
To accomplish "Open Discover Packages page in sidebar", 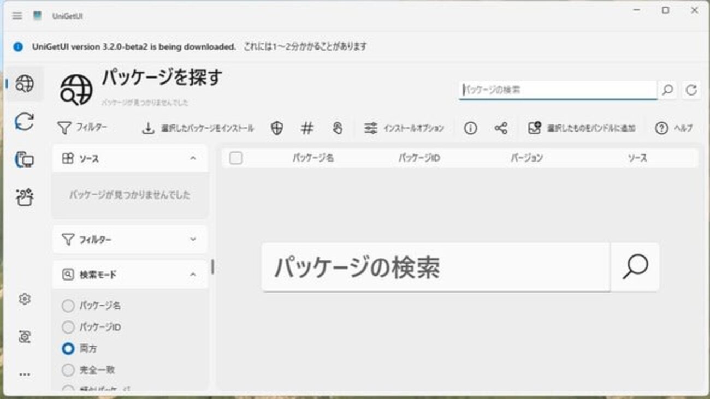I will click(x=25, y=84).
